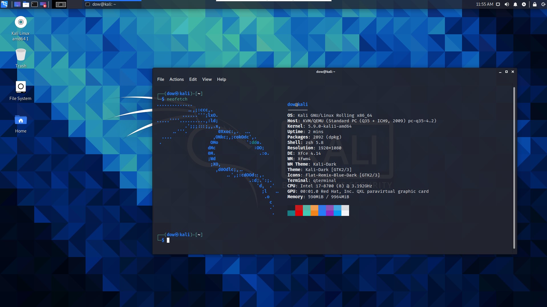Click the Show Desktop panel icon
Screen dimensions: 547x307
point(17,4)
